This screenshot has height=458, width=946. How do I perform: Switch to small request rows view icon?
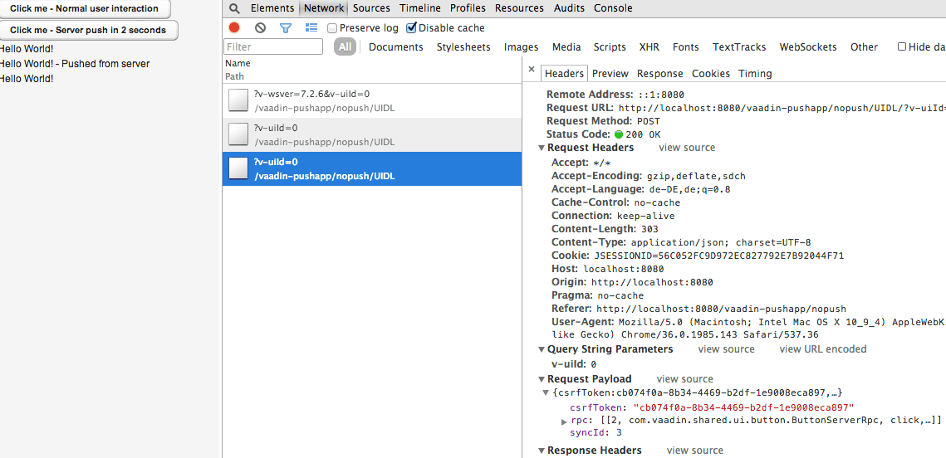pos(311,27)
